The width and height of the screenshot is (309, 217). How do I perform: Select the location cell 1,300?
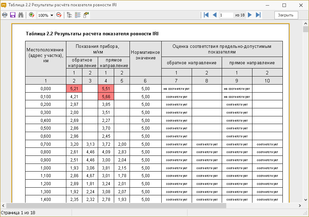coord(46,191)
